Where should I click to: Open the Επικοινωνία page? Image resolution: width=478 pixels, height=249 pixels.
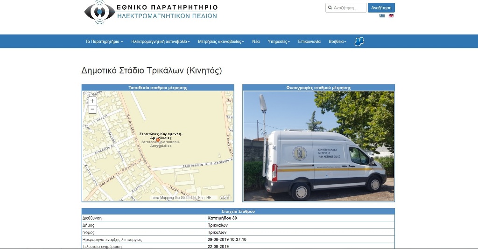(x=309, y=41)
